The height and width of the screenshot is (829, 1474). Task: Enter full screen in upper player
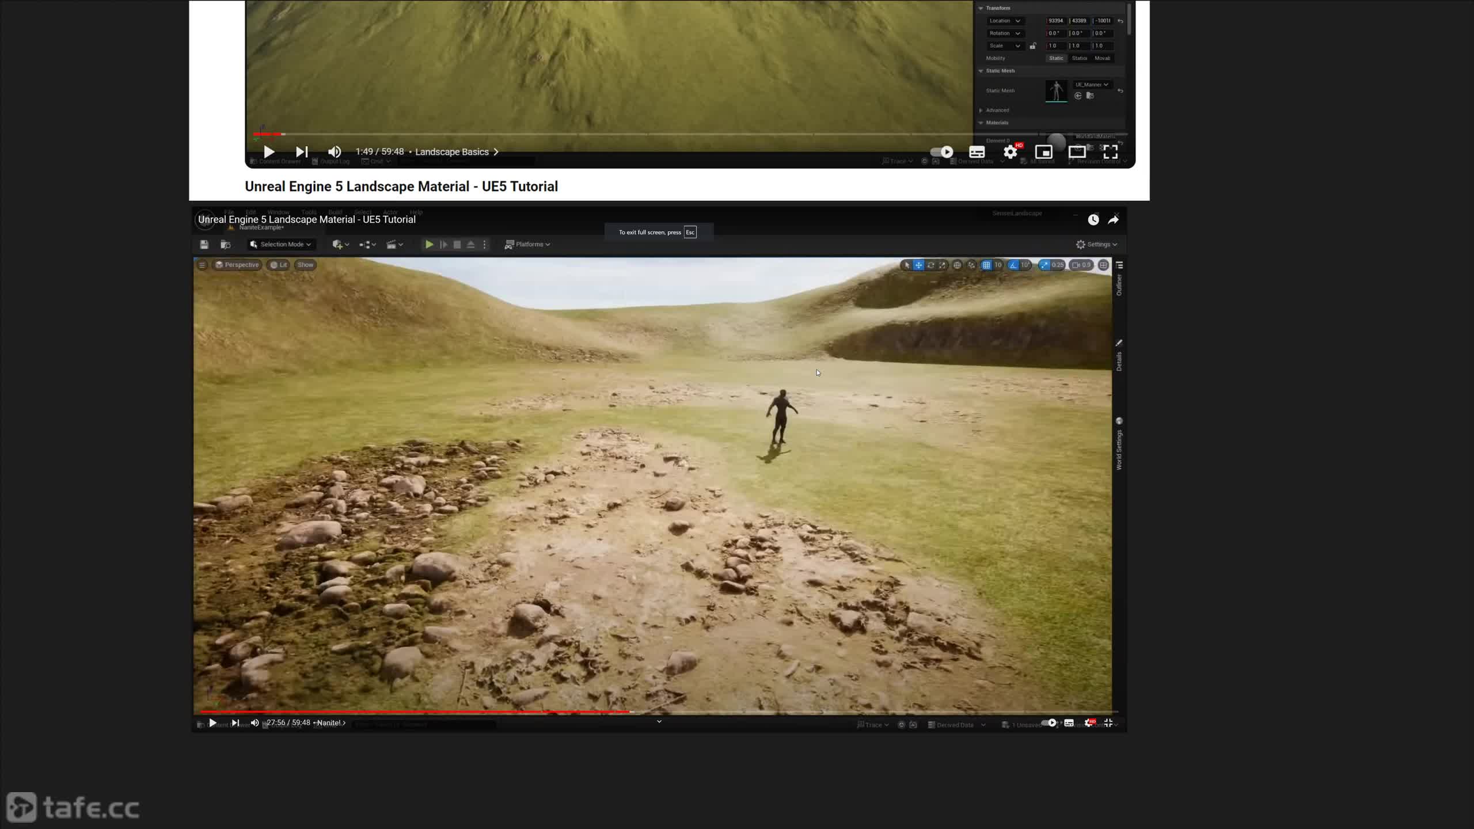click(1110, 152)
